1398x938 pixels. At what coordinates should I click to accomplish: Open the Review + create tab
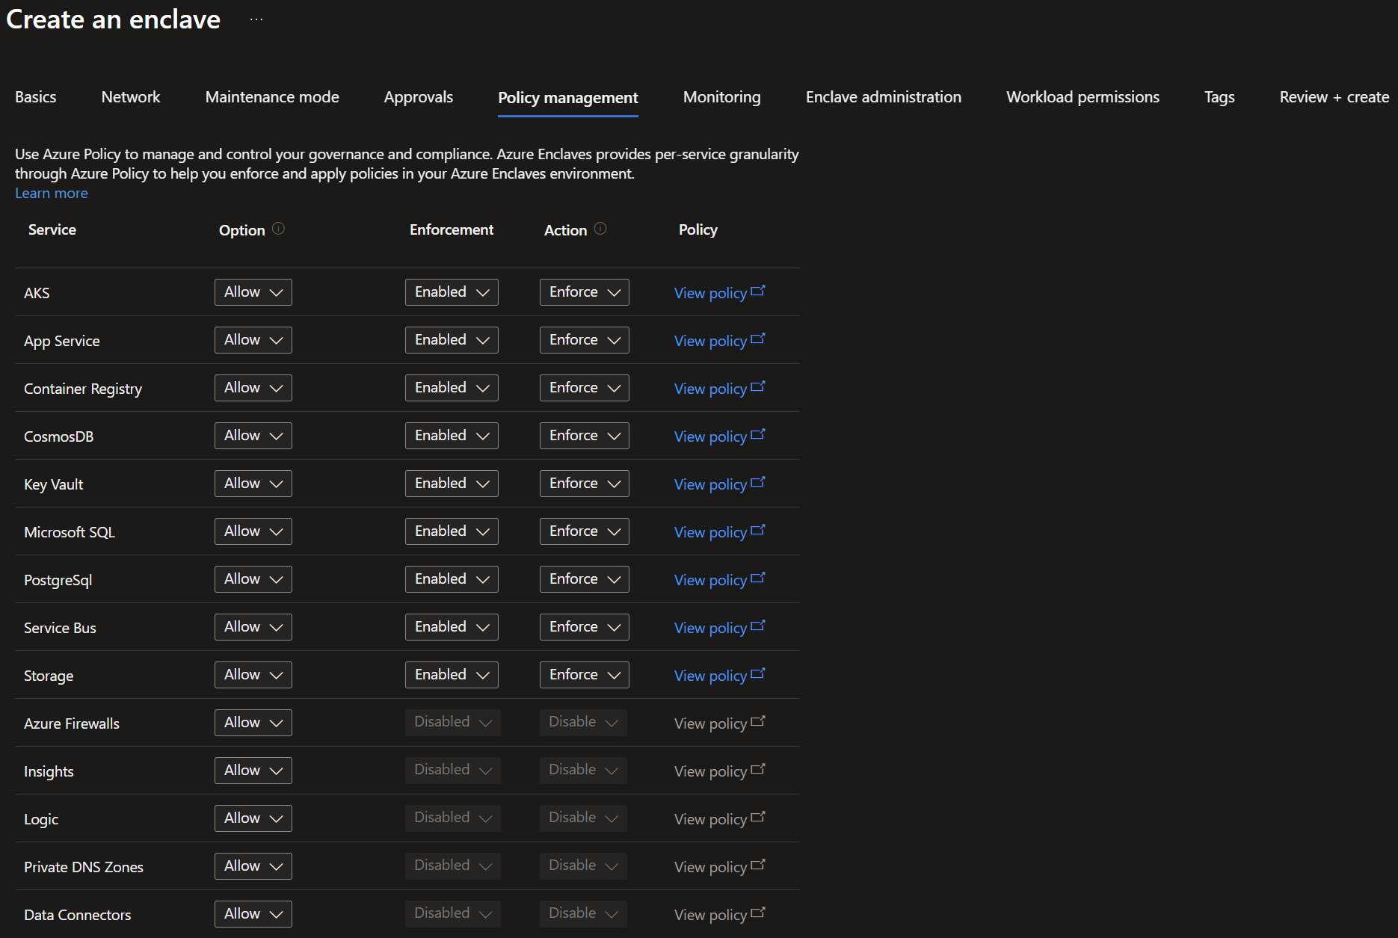tap(1334, 97)
